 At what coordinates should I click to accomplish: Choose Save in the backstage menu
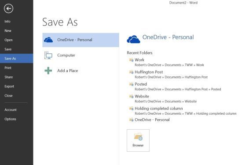[x=8, y=49]
